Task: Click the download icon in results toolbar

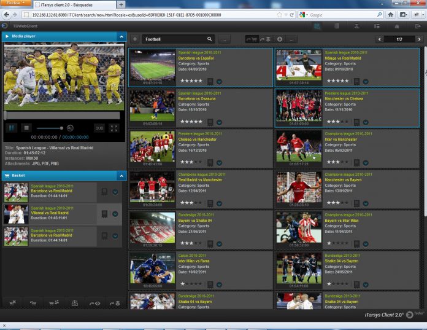Action: [x=280, y=39]
